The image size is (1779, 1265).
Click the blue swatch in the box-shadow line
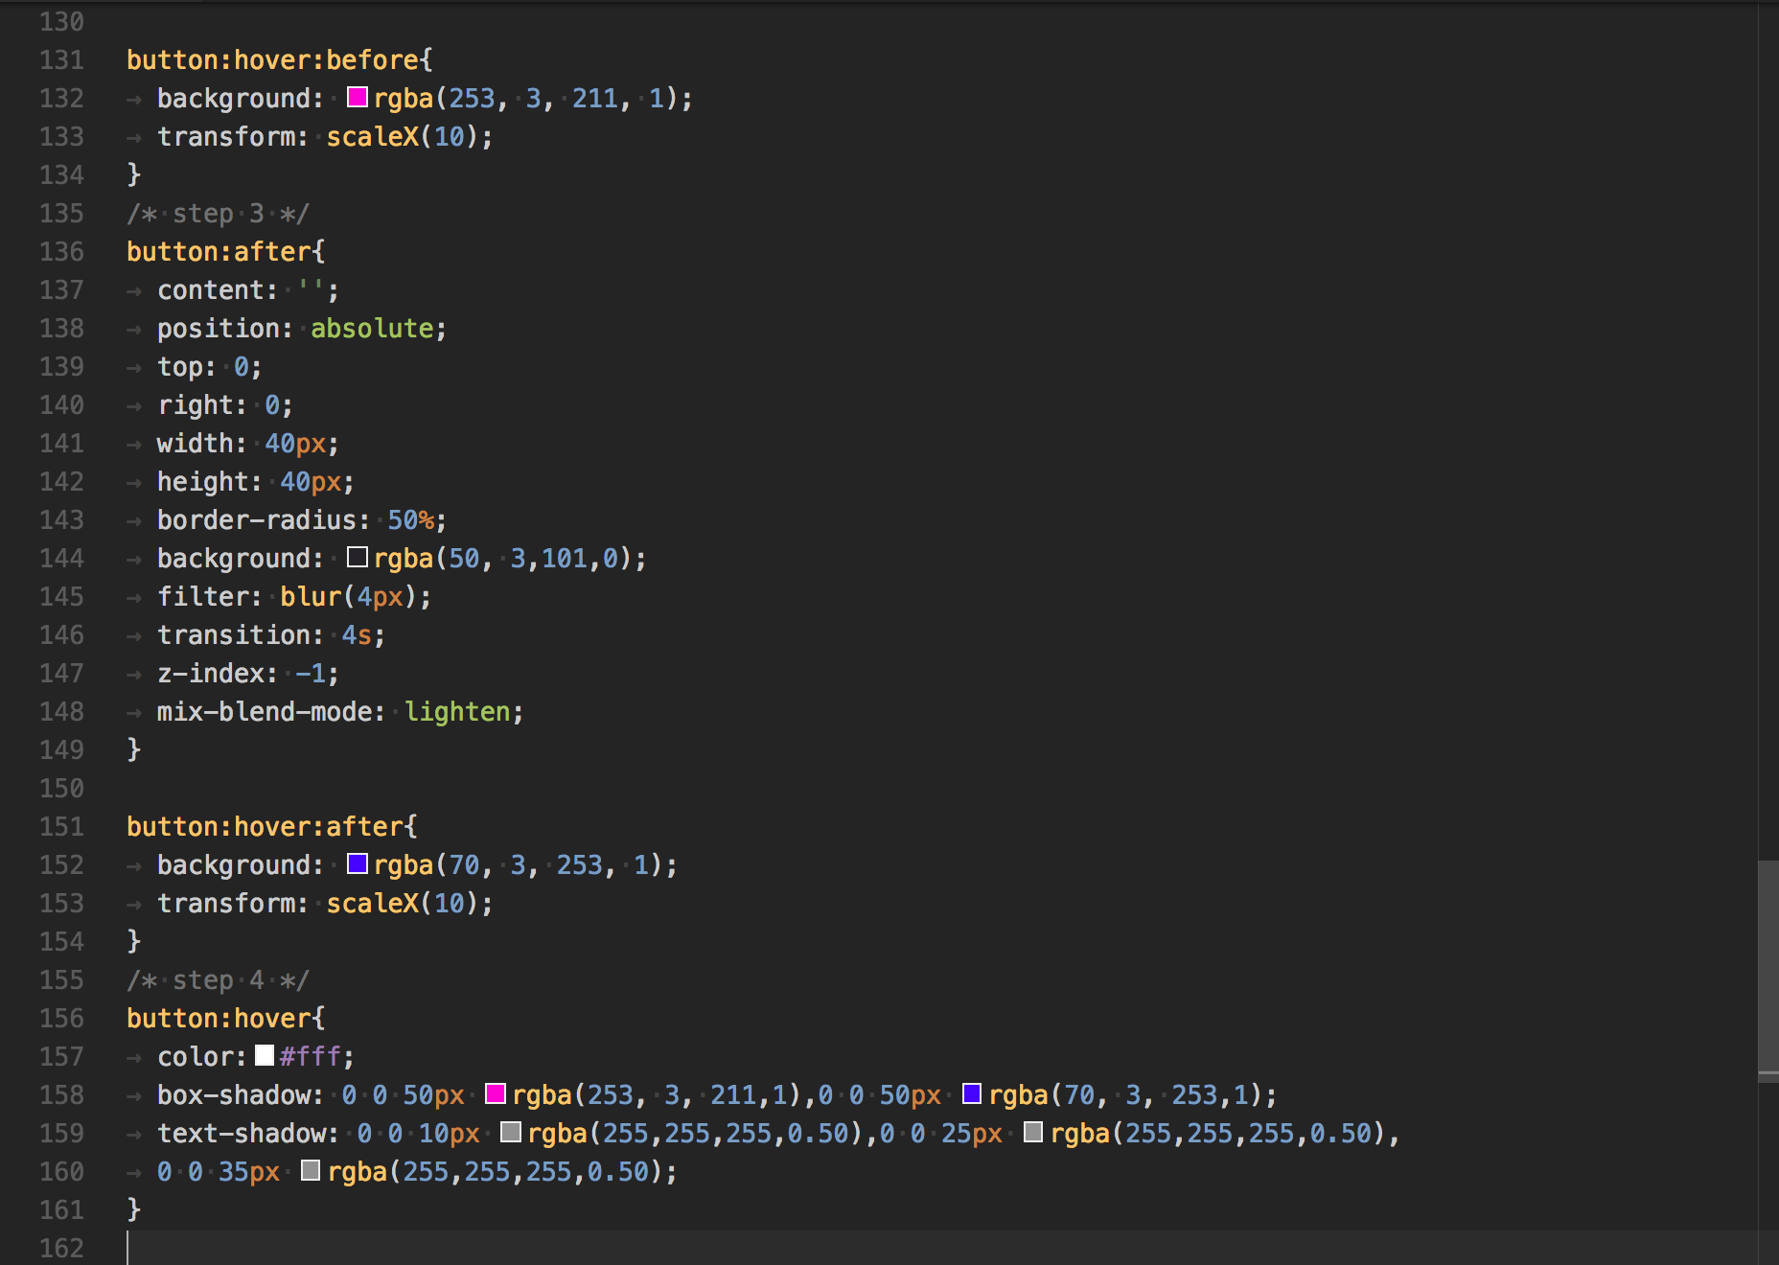(971, 1093)
